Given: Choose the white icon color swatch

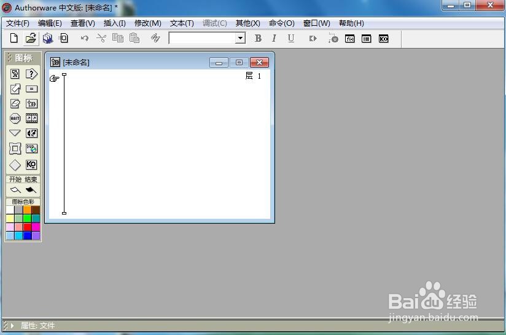Looking at the screenshot, I should tap(10, 210).
